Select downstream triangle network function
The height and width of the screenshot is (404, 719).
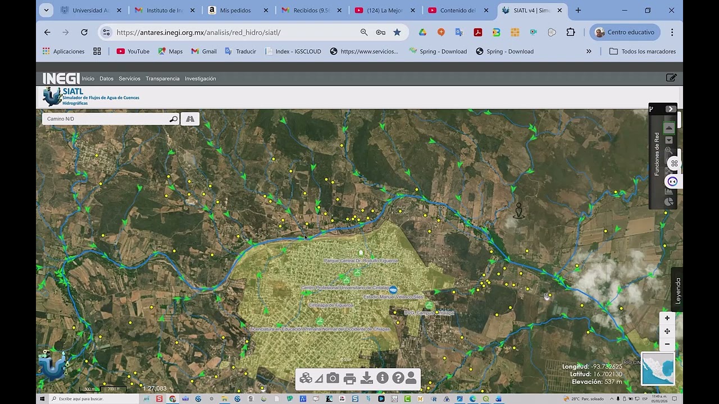[668, 140]
